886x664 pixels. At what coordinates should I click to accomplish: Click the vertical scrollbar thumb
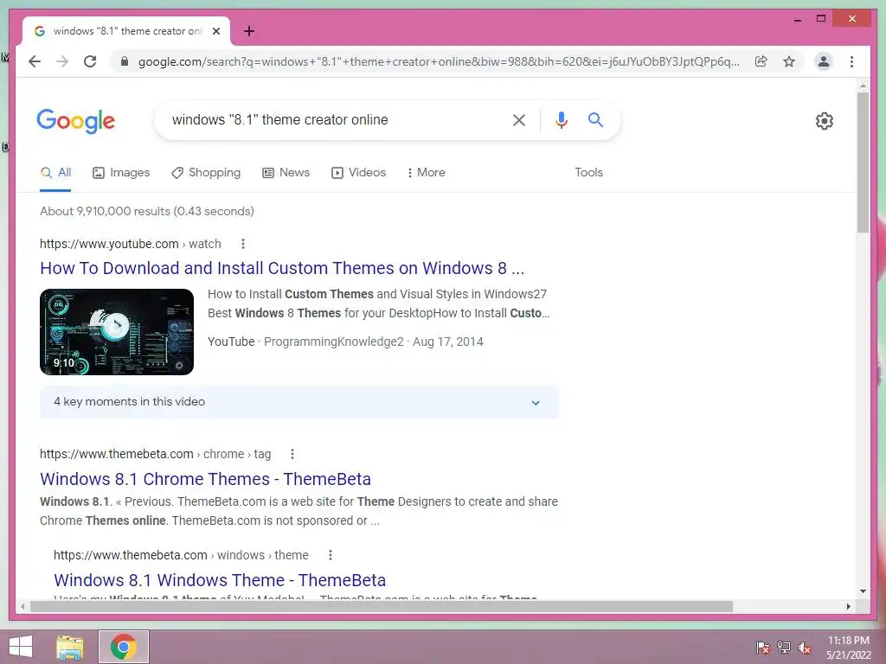(x=863, y=163)
